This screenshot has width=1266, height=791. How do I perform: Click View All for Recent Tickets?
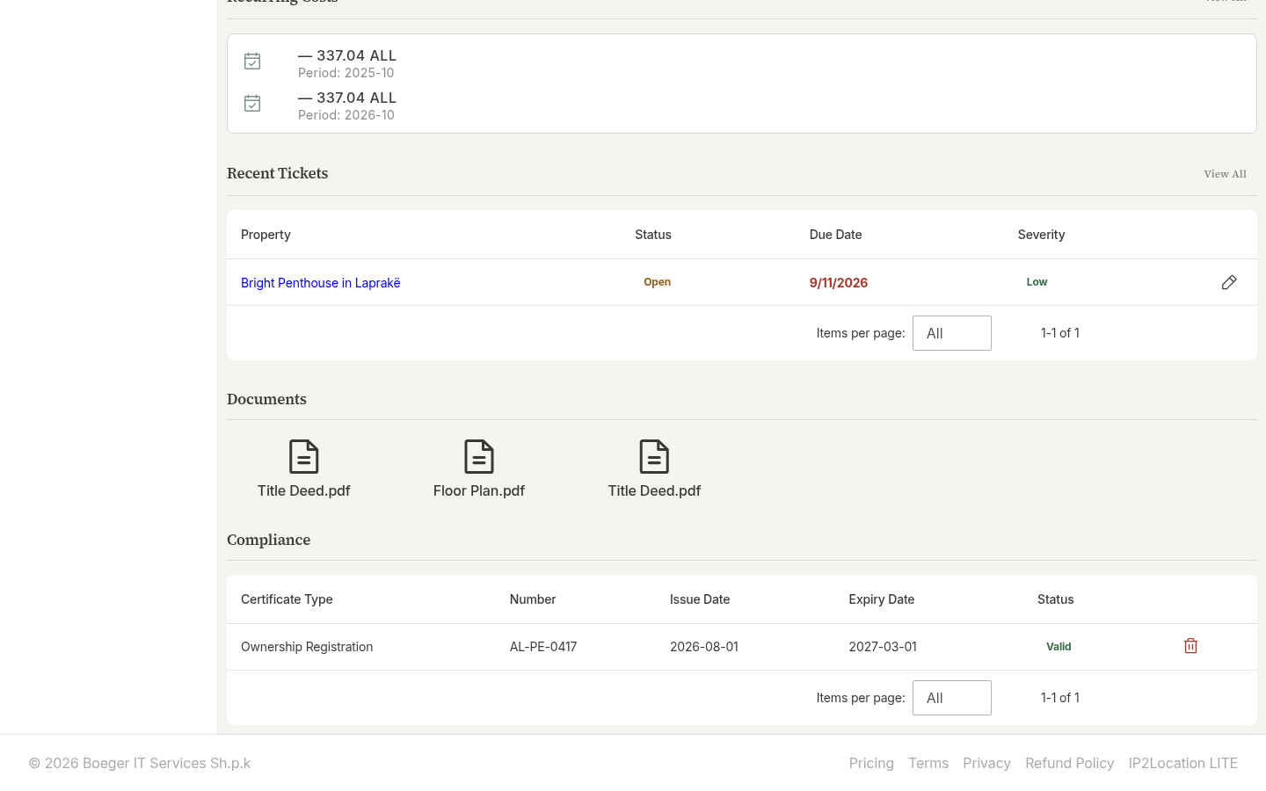[x=1225, y=174]
